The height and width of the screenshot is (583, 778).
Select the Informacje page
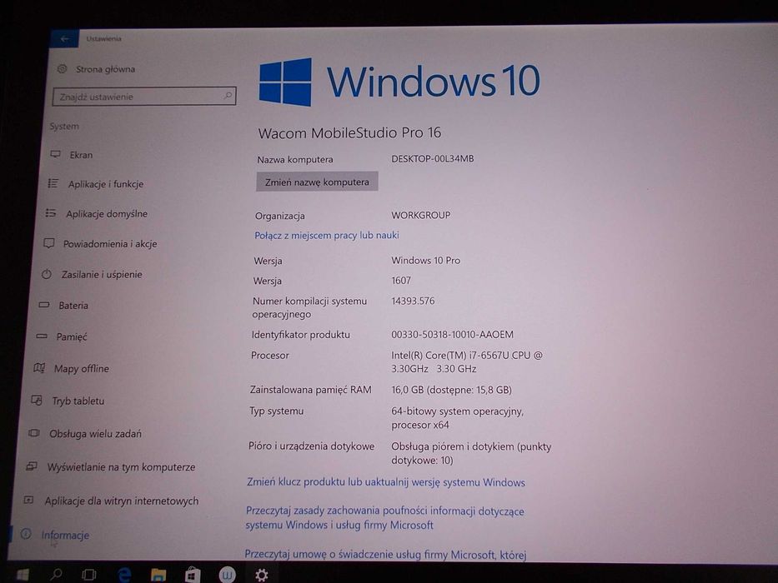coord(65,536)
